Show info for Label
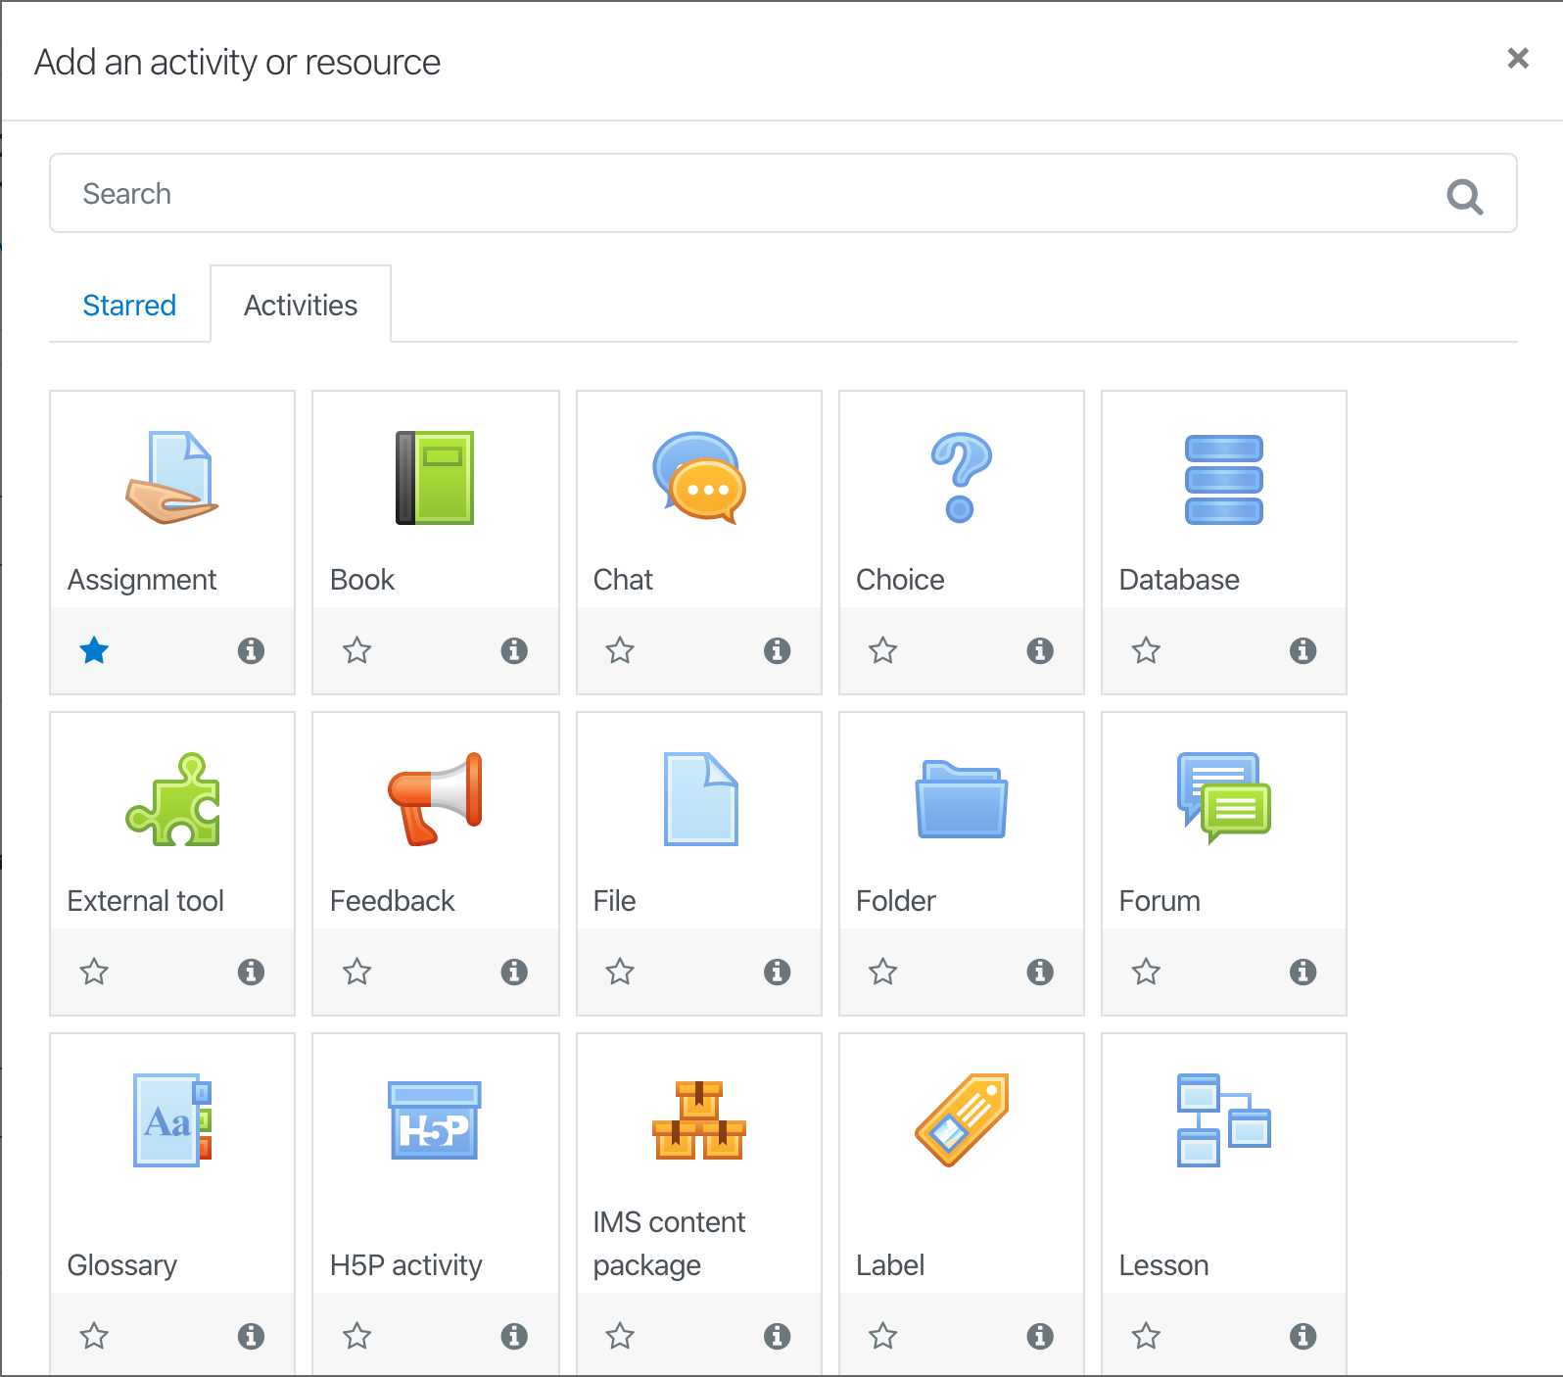 point(1040,1336)
